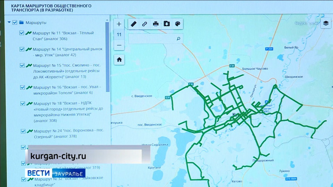Click the download/export map icon

point(166,24)
